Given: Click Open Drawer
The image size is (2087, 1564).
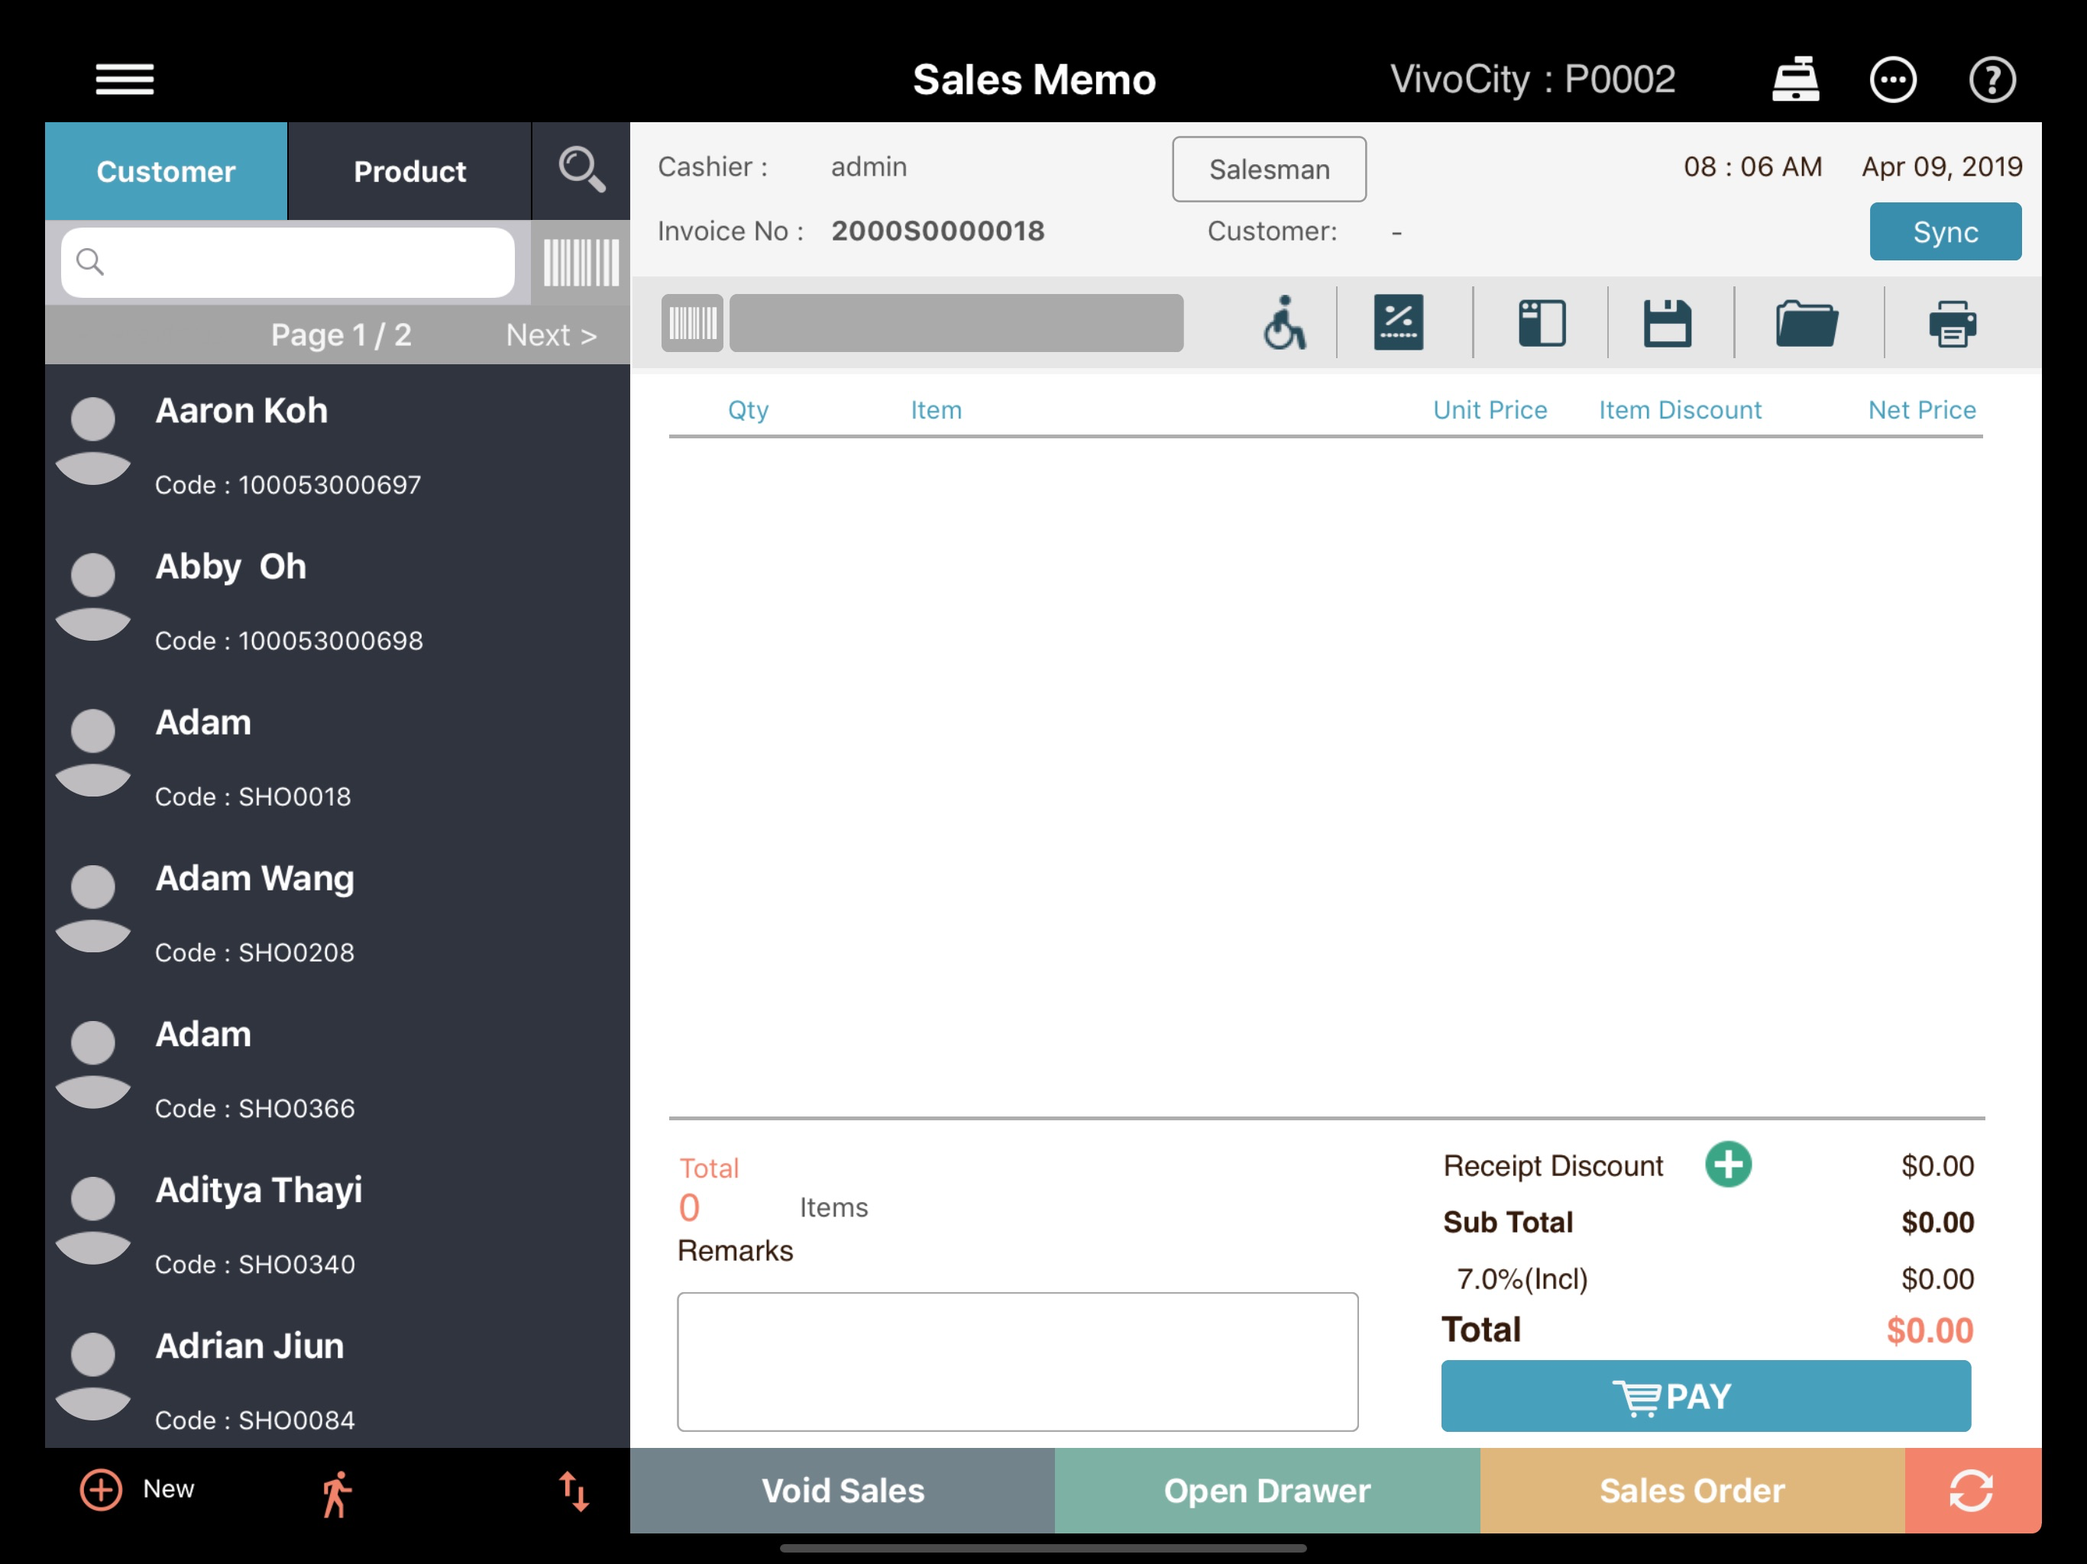Looking at the screenshot, I should click(x=1267, y=1491).
